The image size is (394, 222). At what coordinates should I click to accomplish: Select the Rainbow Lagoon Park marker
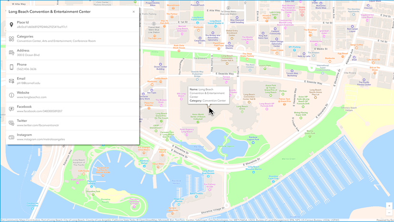(253, 143)
